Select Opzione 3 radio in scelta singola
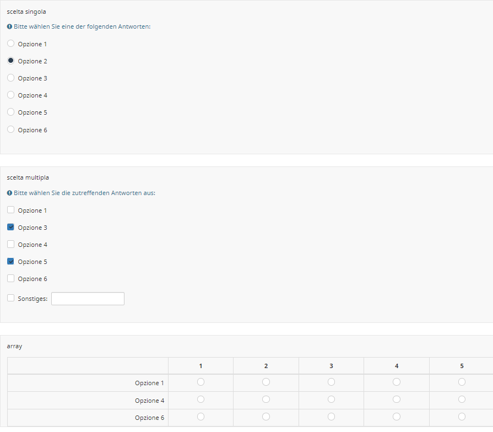This screenshot has width=493, height=432. coord(10,78)
